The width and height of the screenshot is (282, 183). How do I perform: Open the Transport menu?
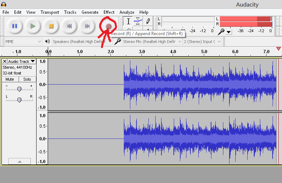pyautogui.click(x=50, y=12)
